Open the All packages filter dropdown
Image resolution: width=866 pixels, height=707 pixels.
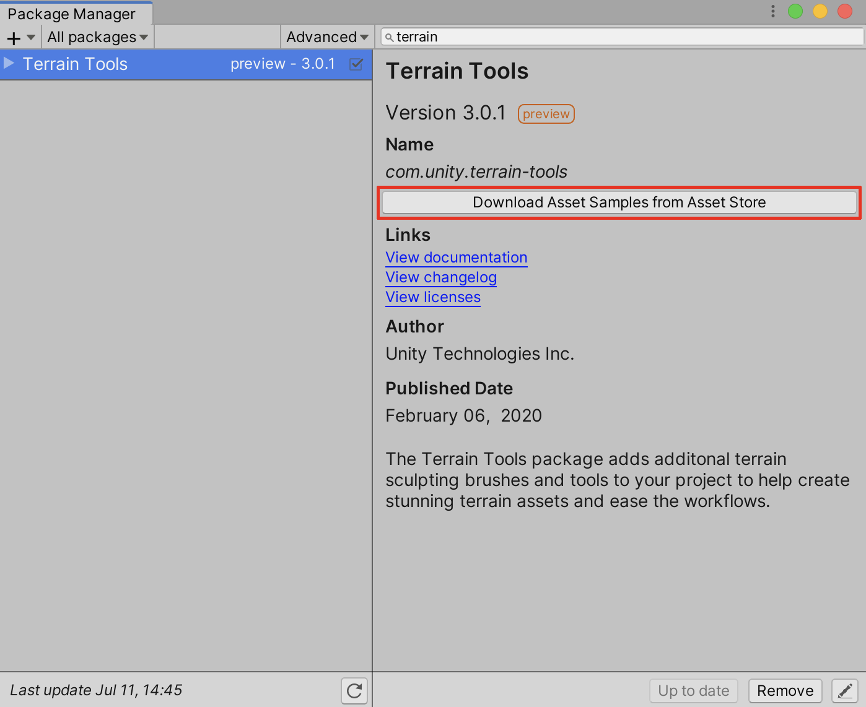pos(98,37)
